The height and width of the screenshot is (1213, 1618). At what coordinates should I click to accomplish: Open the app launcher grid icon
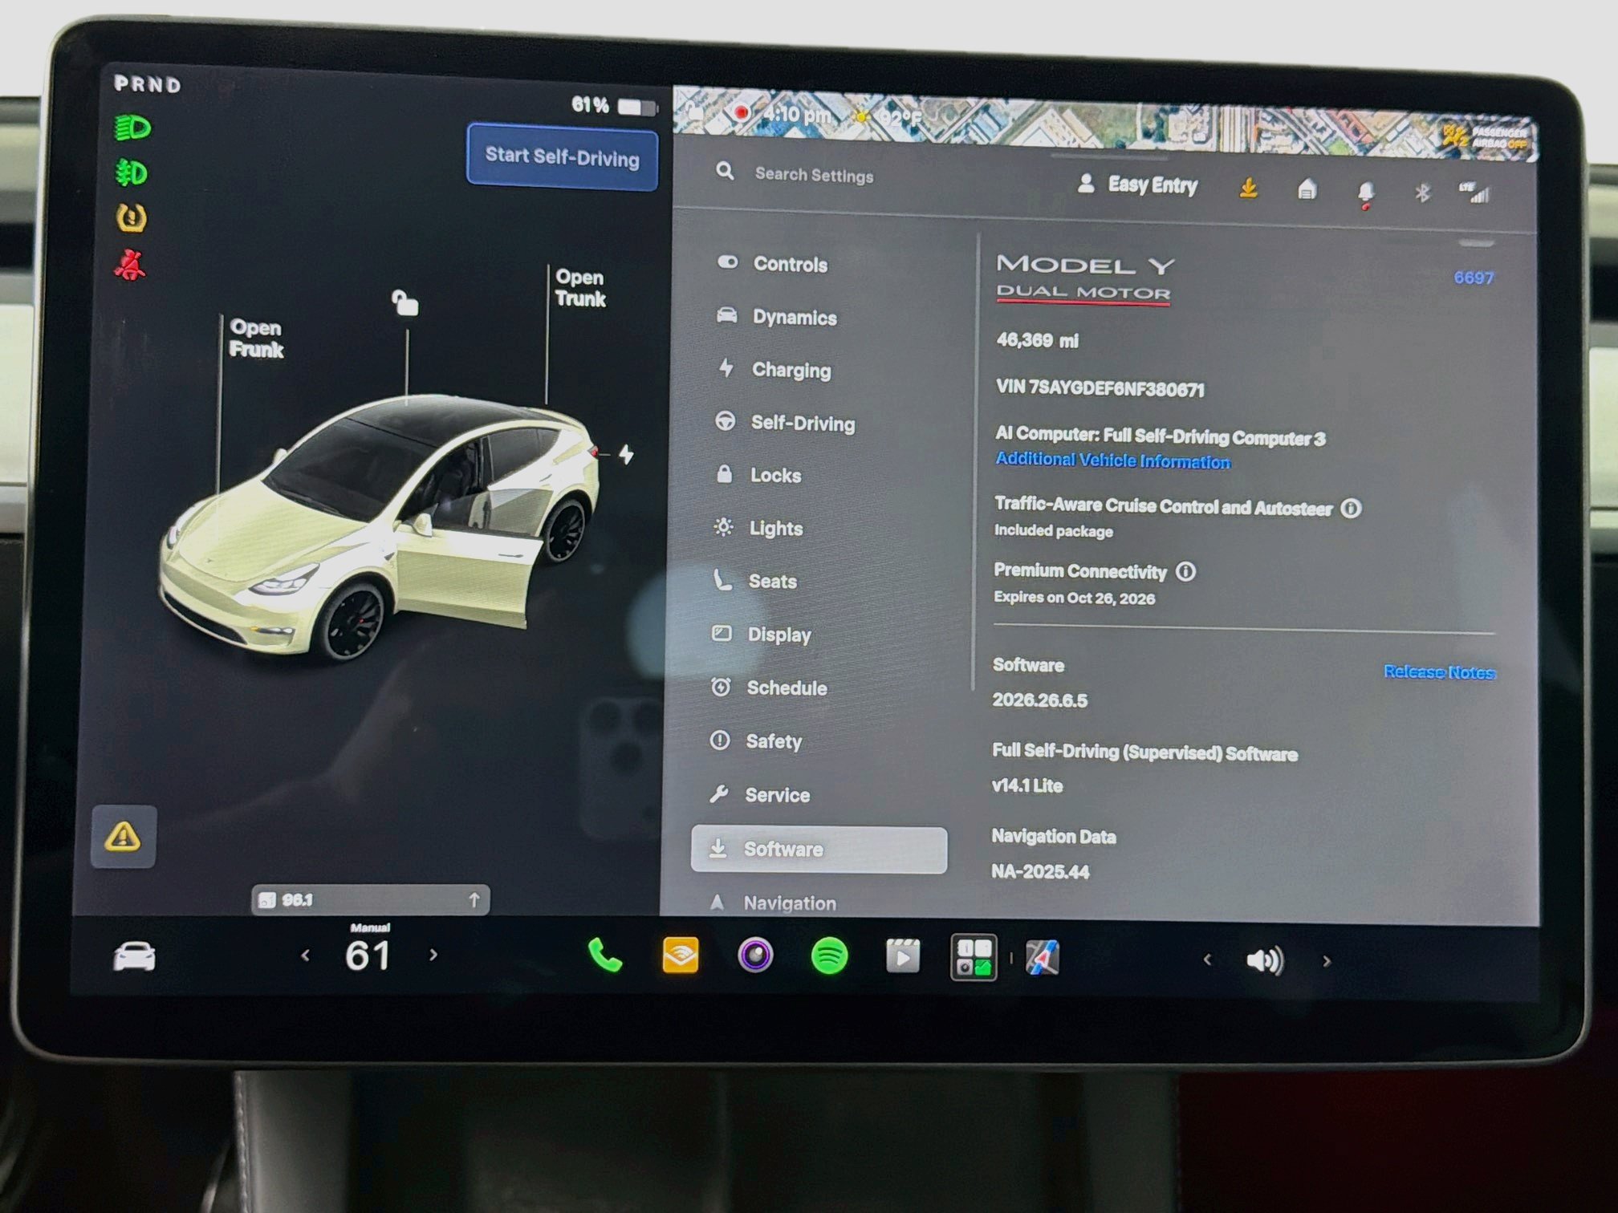point(974,957)
